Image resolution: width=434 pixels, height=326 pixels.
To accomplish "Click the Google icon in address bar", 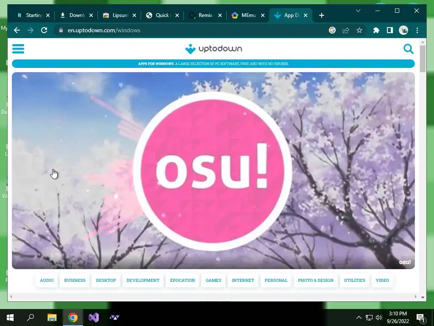I will coord(332,30).
